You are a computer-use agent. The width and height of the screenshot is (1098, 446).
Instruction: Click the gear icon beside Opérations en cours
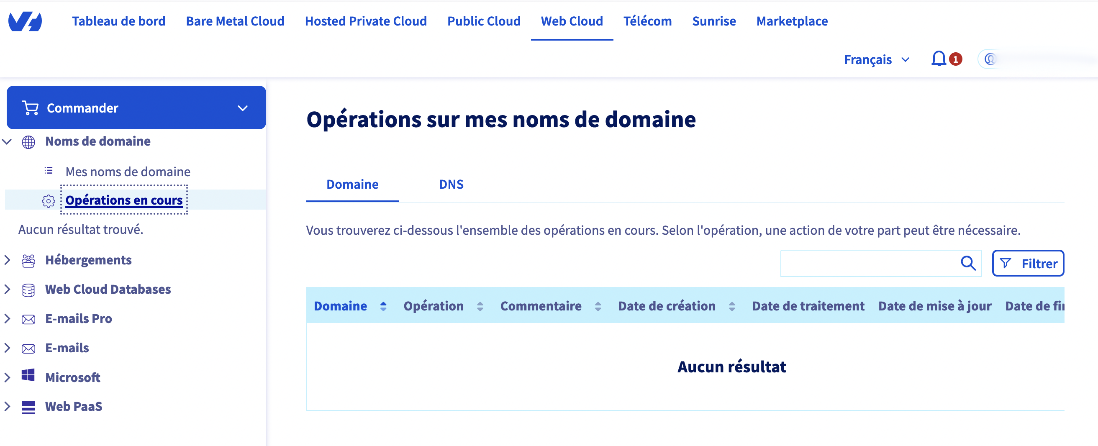[49, 200]
